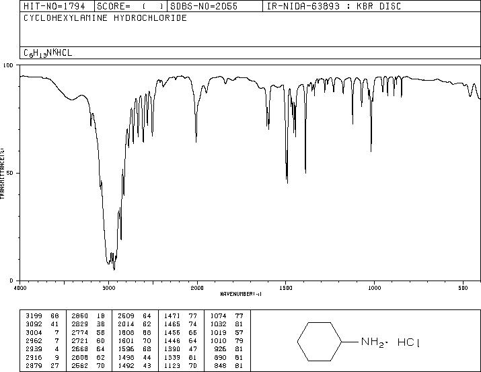Click the WAVENUMBER x-axis title
This screenshot has width=481, height=372.
pos(241,294)
